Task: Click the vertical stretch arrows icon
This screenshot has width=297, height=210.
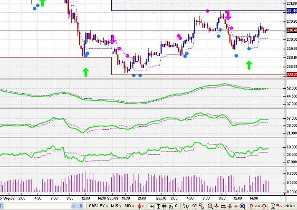Action: 251,206
